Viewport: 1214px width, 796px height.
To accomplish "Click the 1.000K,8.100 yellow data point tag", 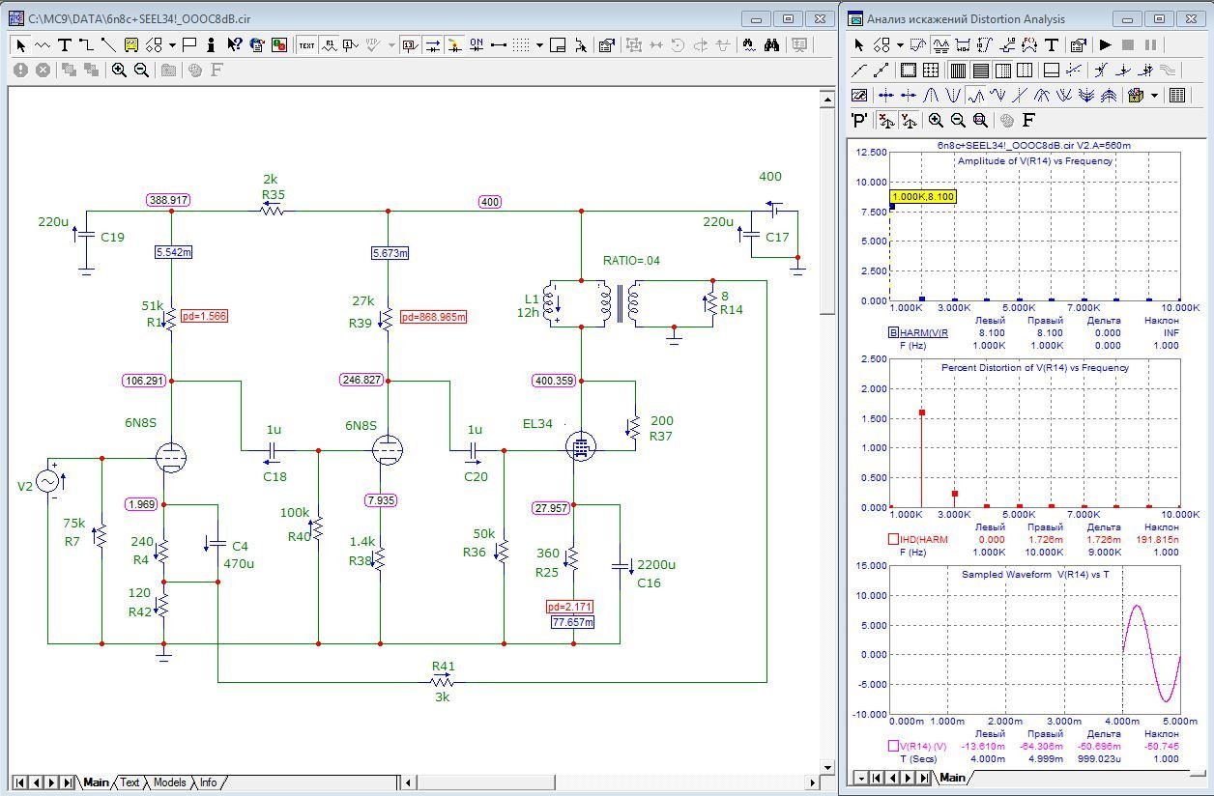I will tap(923, 196).
